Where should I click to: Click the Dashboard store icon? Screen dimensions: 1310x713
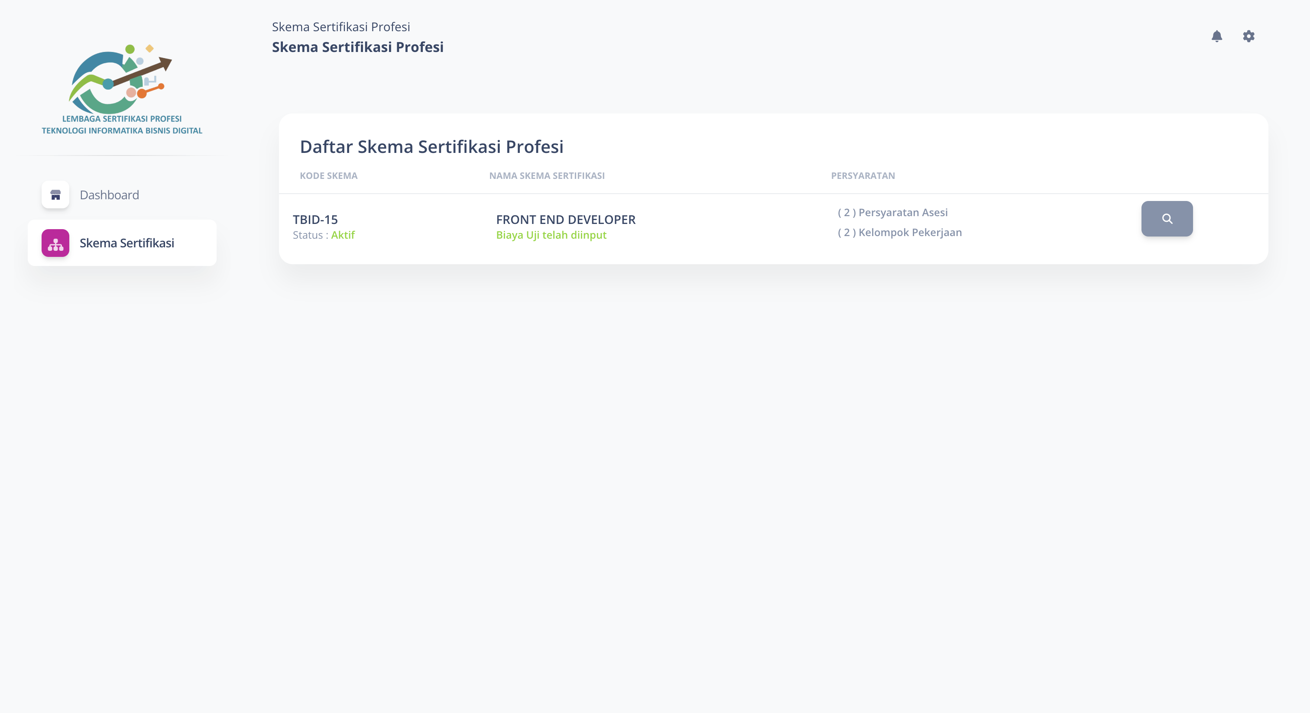(x=55, y=195)
